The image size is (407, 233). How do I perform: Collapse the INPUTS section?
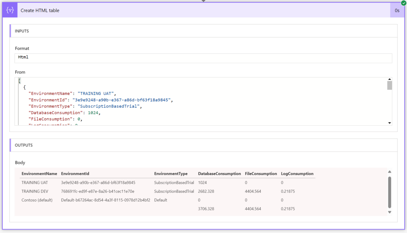(22, 31)
